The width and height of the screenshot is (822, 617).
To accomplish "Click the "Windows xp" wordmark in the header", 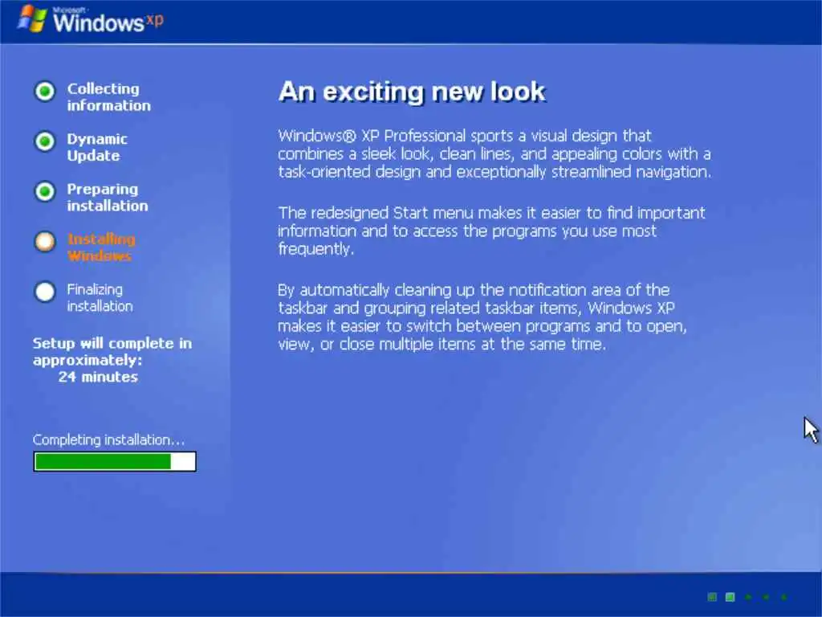I will 108,22.
